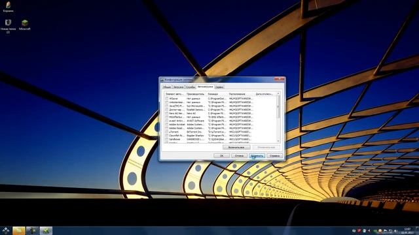Click the red shield tray icon
Image resolution: width=419 pixels, height=235 pixels.
pyautogui.click(x=359, y=230)
